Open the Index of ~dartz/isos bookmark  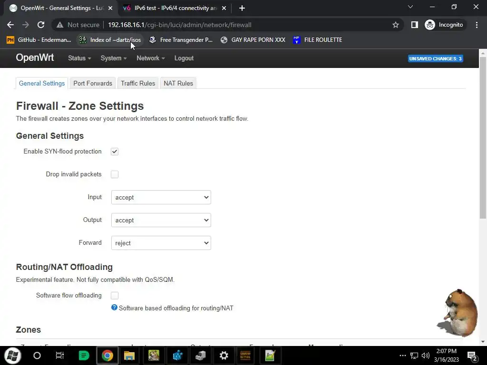pyautogui.click(x=110, y=40)
